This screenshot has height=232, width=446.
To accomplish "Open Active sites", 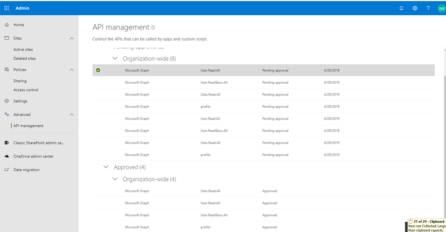I will tap(23, 50).
